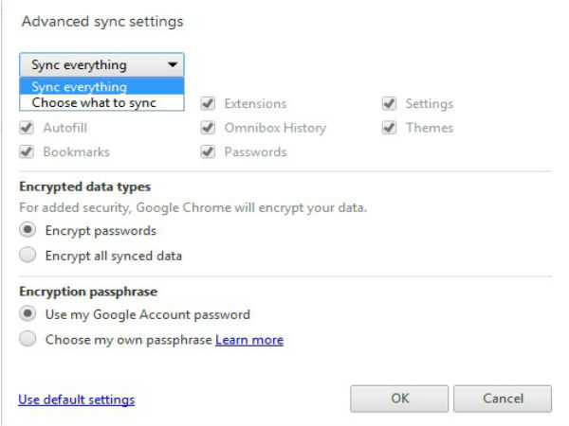The image size is (569, 426).
Task: Select Use my Google Account password
Action: pos(28,314)
